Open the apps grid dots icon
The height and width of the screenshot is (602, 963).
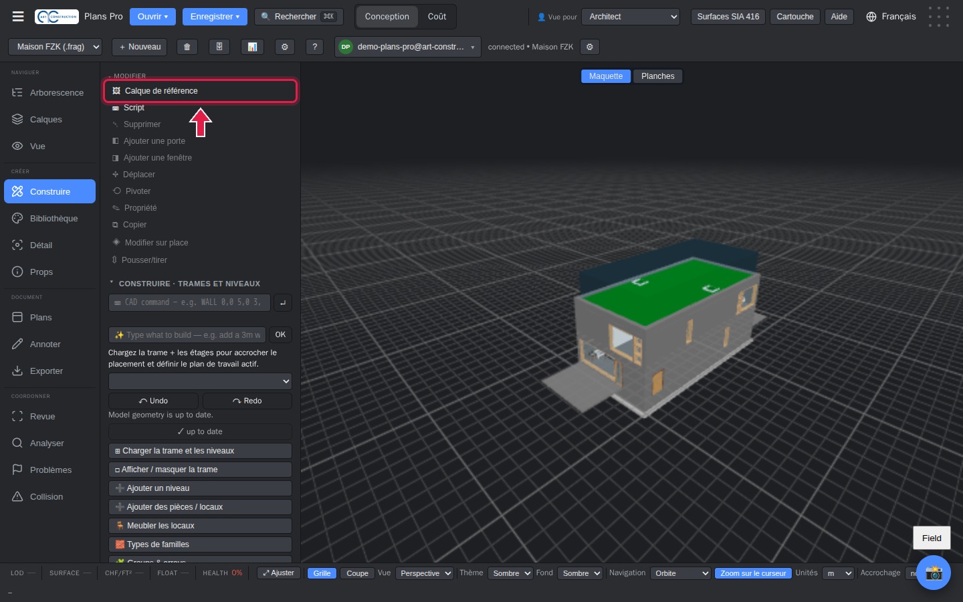click(939, 17)
